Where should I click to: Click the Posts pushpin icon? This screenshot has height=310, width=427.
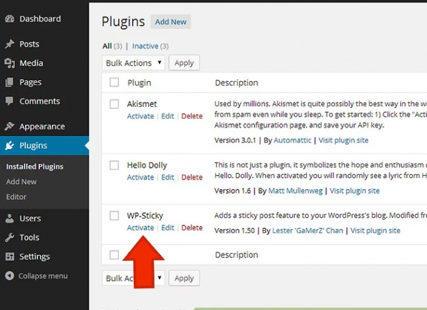tap(9, 44)
